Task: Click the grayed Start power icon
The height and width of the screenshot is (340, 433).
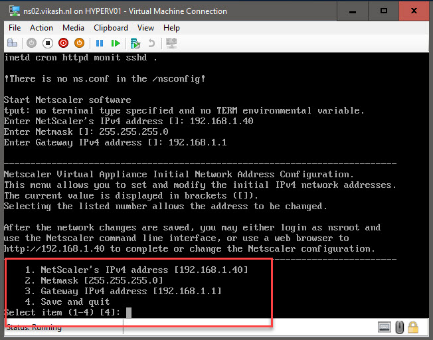Action: pyautogui.click(x=31, y=43)
